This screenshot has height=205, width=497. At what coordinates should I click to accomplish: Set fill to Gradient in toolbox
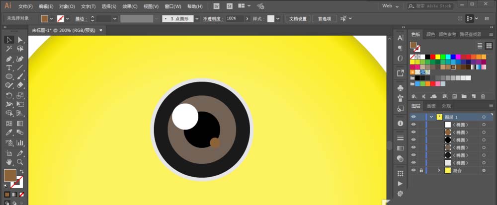[14, 194]
